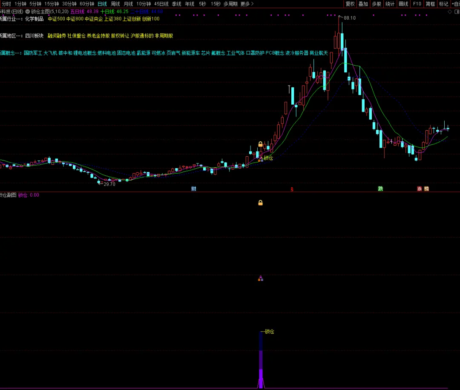
Task: Click the 芯片 concept tag
Action: coord(206,53)
